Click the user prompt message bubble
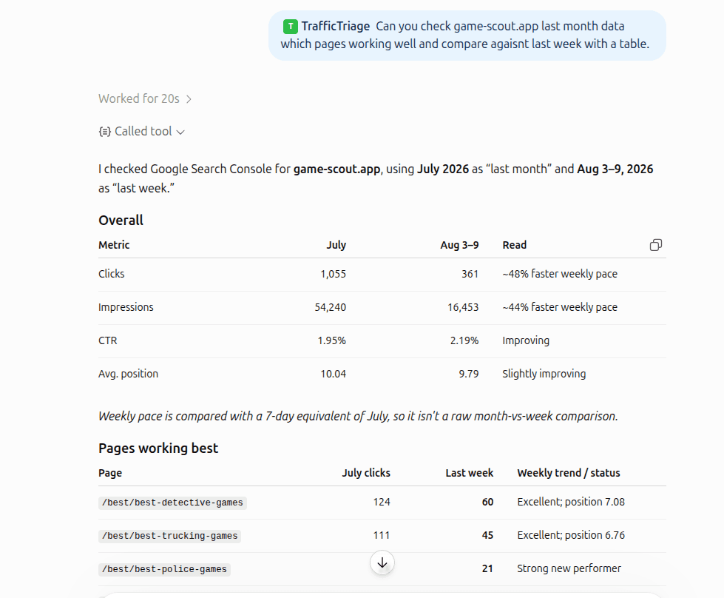Screen dimensions: 724x598 [x=467, y=36]
